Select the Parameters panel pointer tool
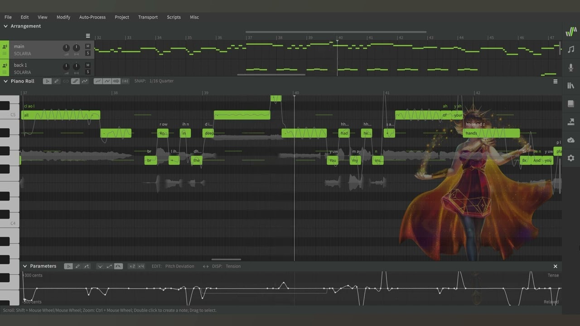Screen dimensions: 580x326 pyautogui.click(x=68, y=266)
